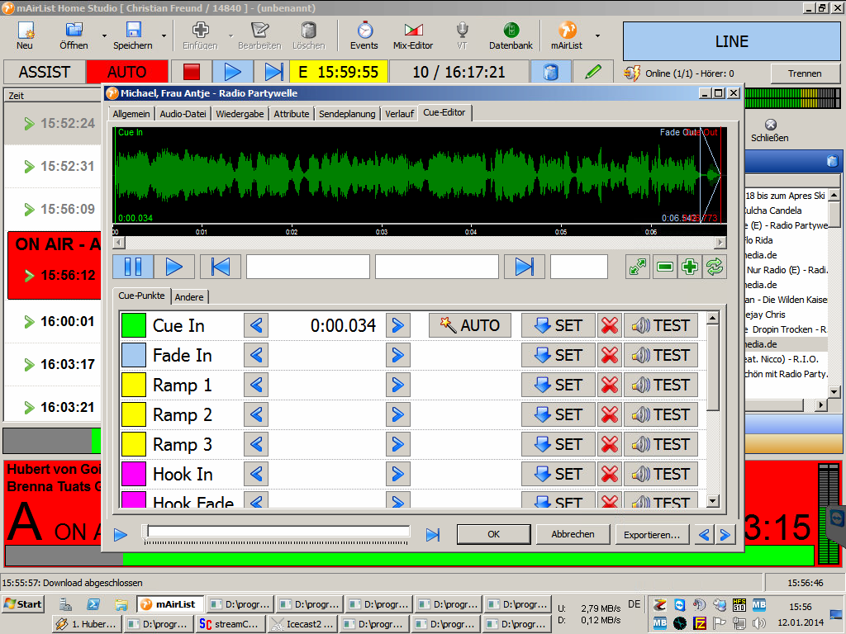The width and height of the screenshot is (846, 634).
Task: Click the green pencil edit icon
Action: 592,72
